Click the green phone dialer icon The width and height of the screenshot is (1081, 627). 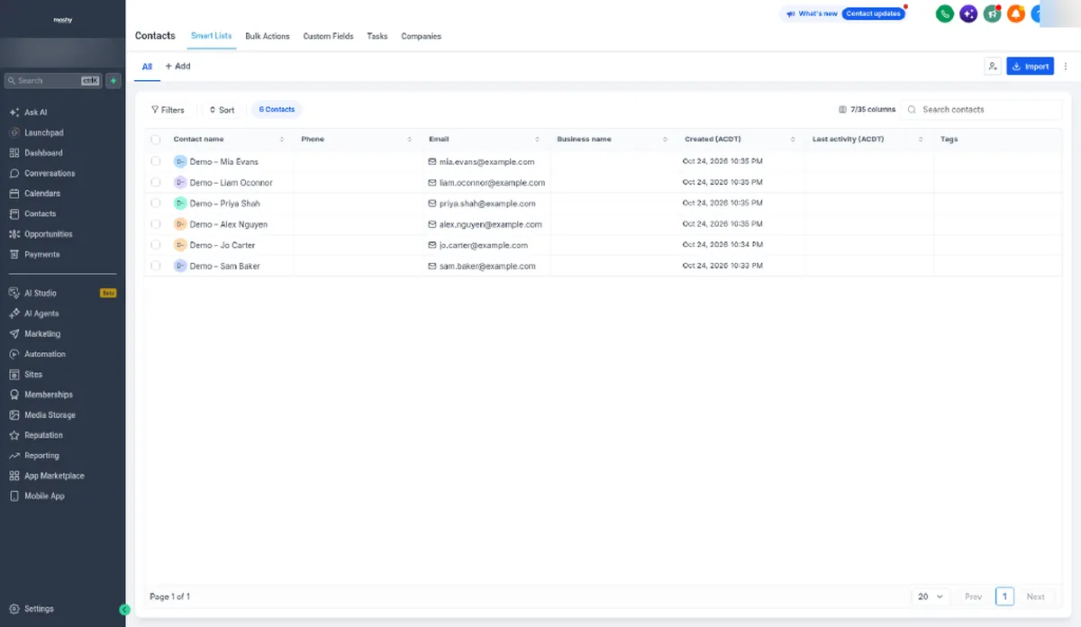(944, 14)
